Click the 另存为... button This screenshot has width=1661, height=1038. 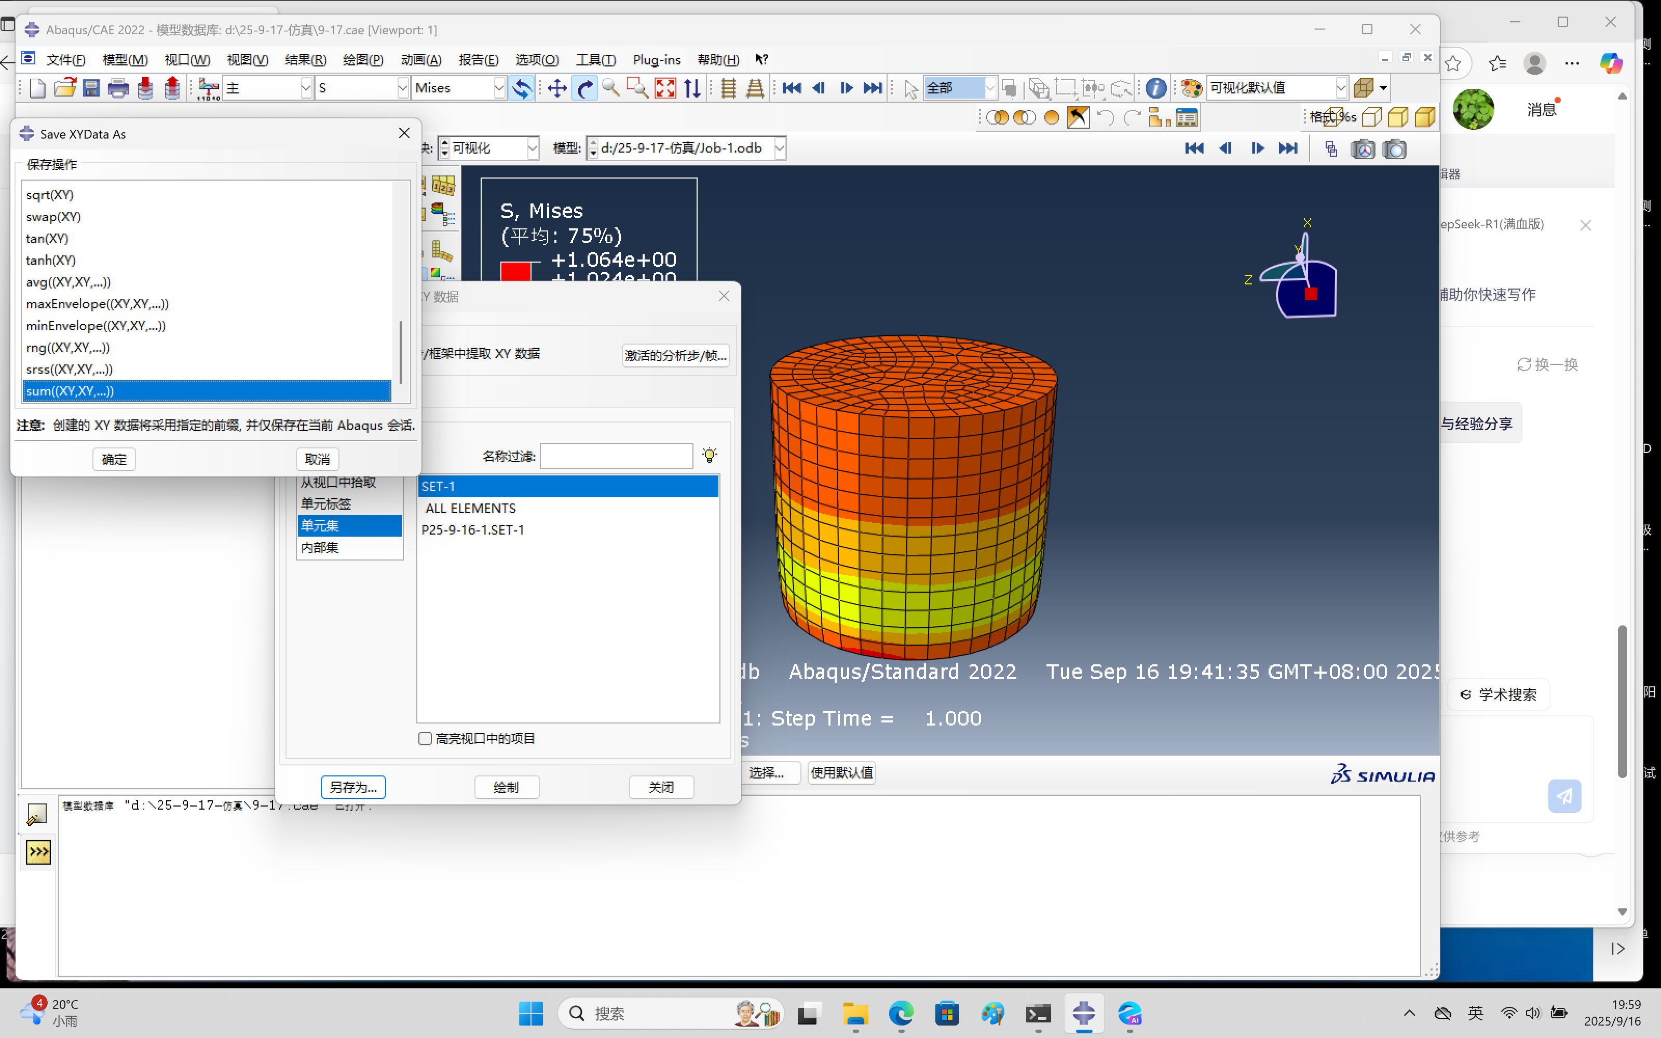pyautogui.click(x=353, y=787)
